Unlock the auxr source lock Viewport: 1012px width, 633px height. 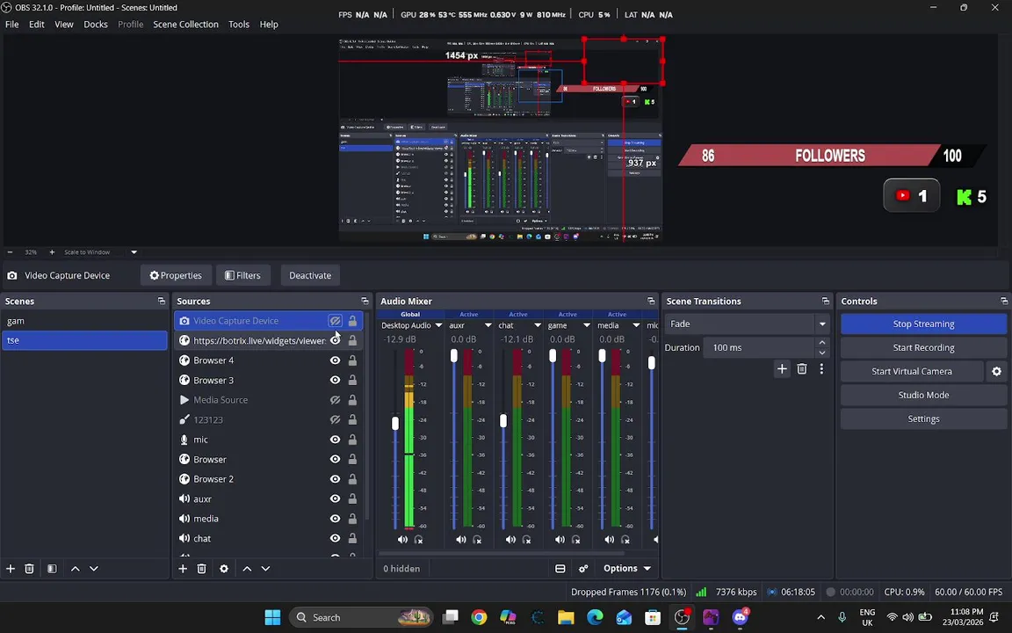(x=352, y=498)
